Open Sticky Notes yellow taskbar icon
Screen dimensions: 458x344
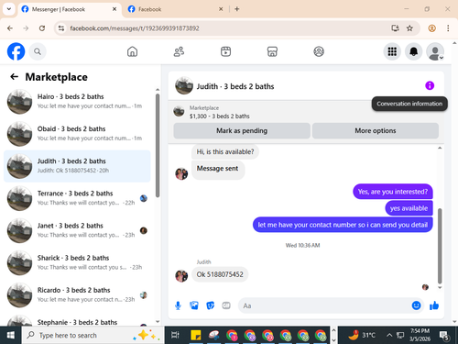195,335
